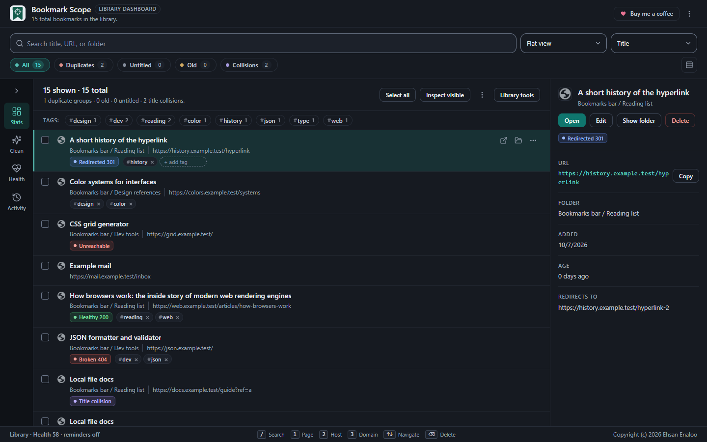Remove the #json tag from JSON formatter
This screenshot has height=442, width=707.
166,360
